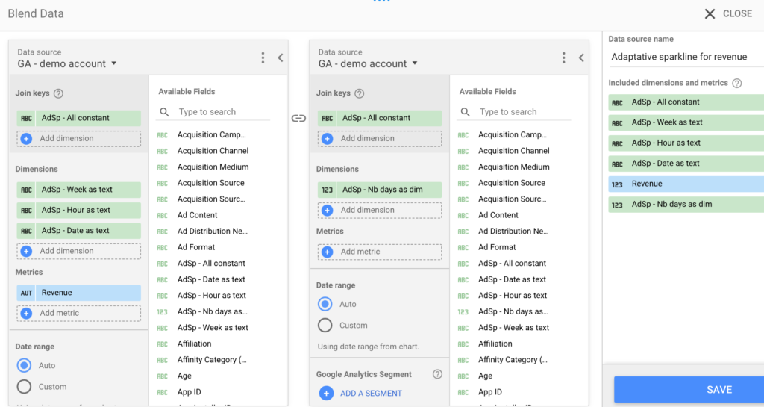Click the Join keys help icon in second source
The width and height of the screenshot is (764, 407).
click(x=360, y=93)
